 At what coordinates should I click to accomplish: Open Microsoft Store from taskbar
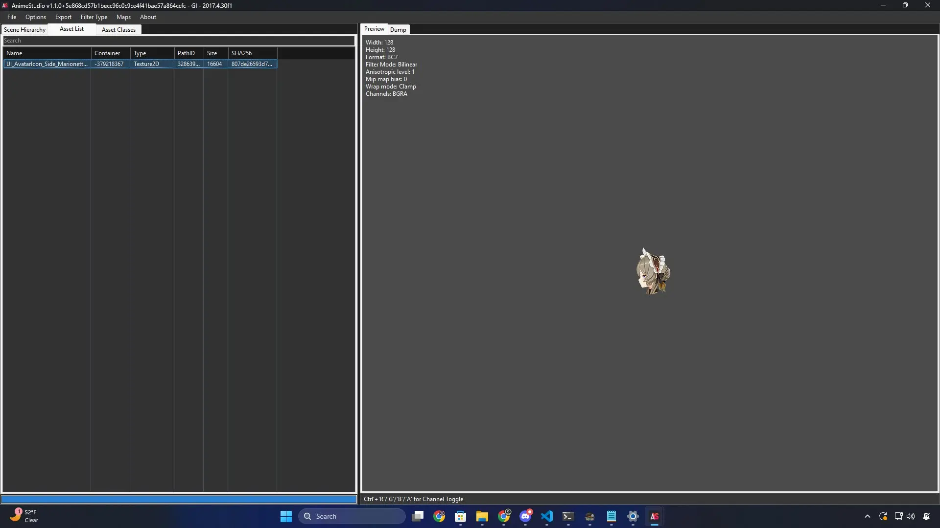click(461, 516)
